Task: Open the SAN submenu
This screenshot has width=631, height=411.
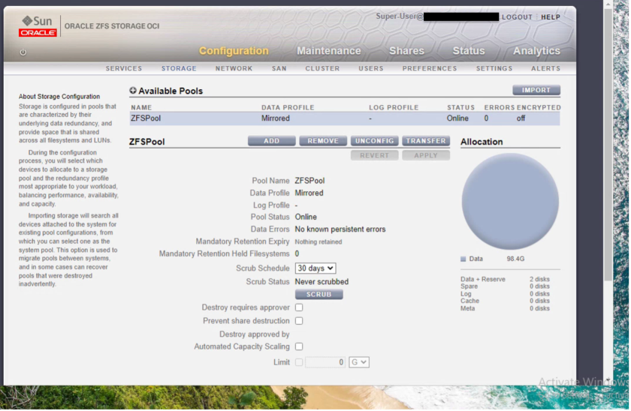Action: coord(279,69)
